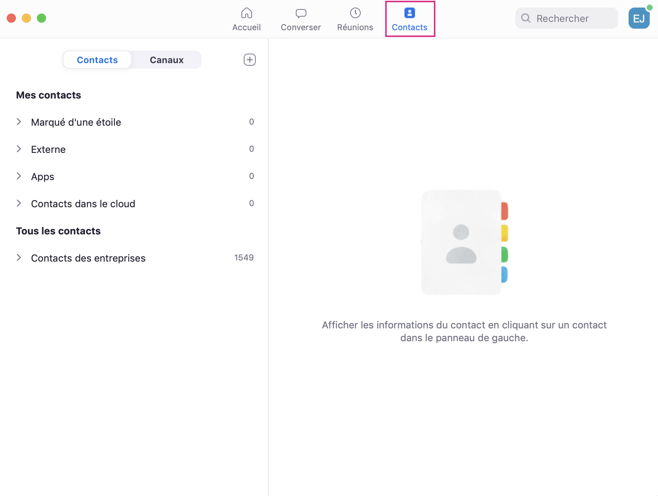
Task: Select the Contacts icon in top navigation
Action: point(409,13)
